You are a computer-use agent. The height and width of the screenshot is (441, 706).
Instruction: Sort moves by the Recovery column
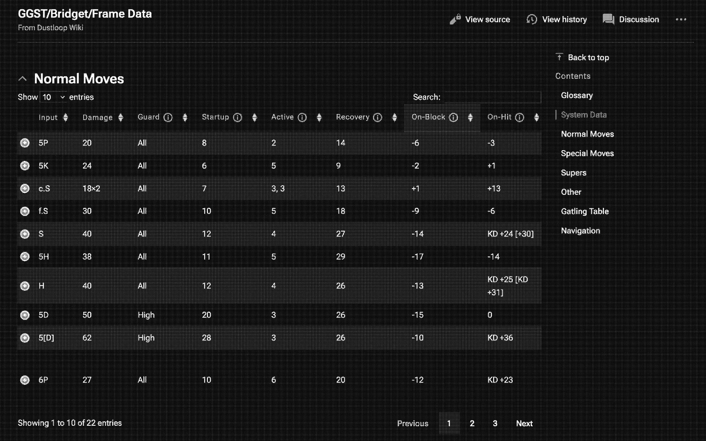[x=395, y=117]
